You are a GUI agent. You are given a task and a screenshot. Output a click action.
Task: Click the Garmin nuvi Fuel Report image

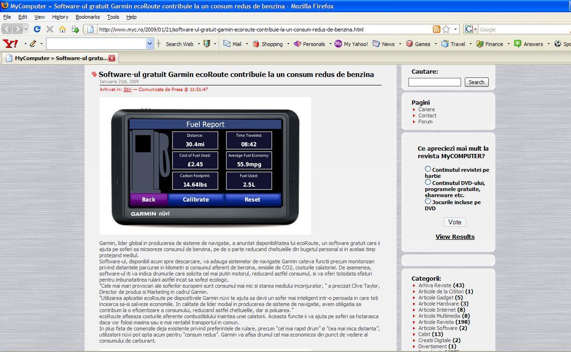coord(205,166)
